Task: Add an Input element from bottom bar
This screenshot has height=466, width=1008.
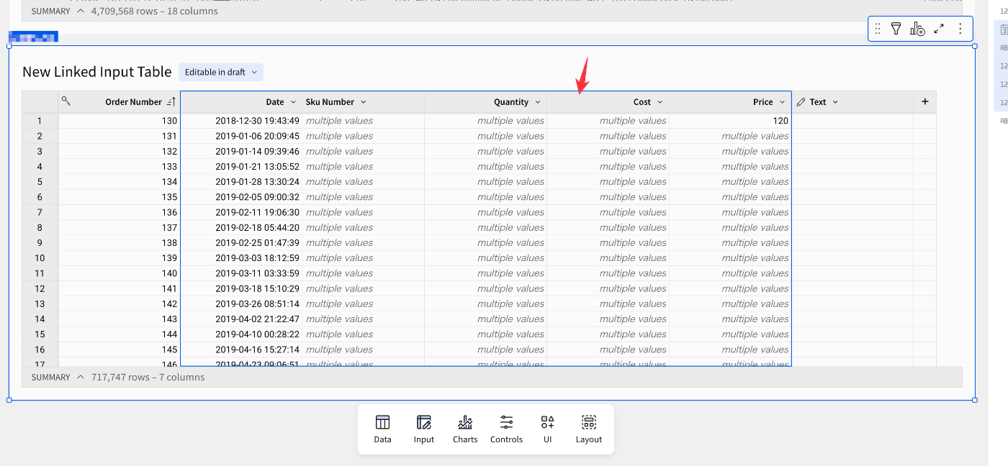Action: coord(424,429)
